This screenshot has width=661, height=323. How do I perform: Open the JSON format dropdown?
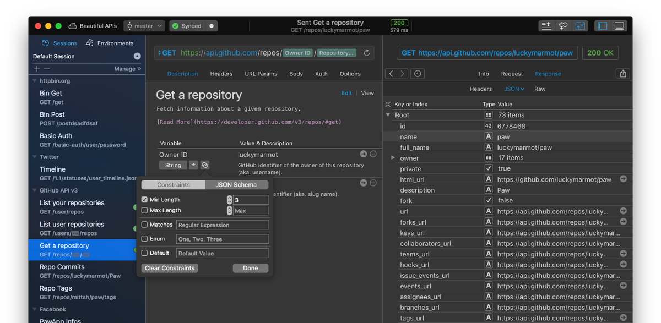[514, 89]
